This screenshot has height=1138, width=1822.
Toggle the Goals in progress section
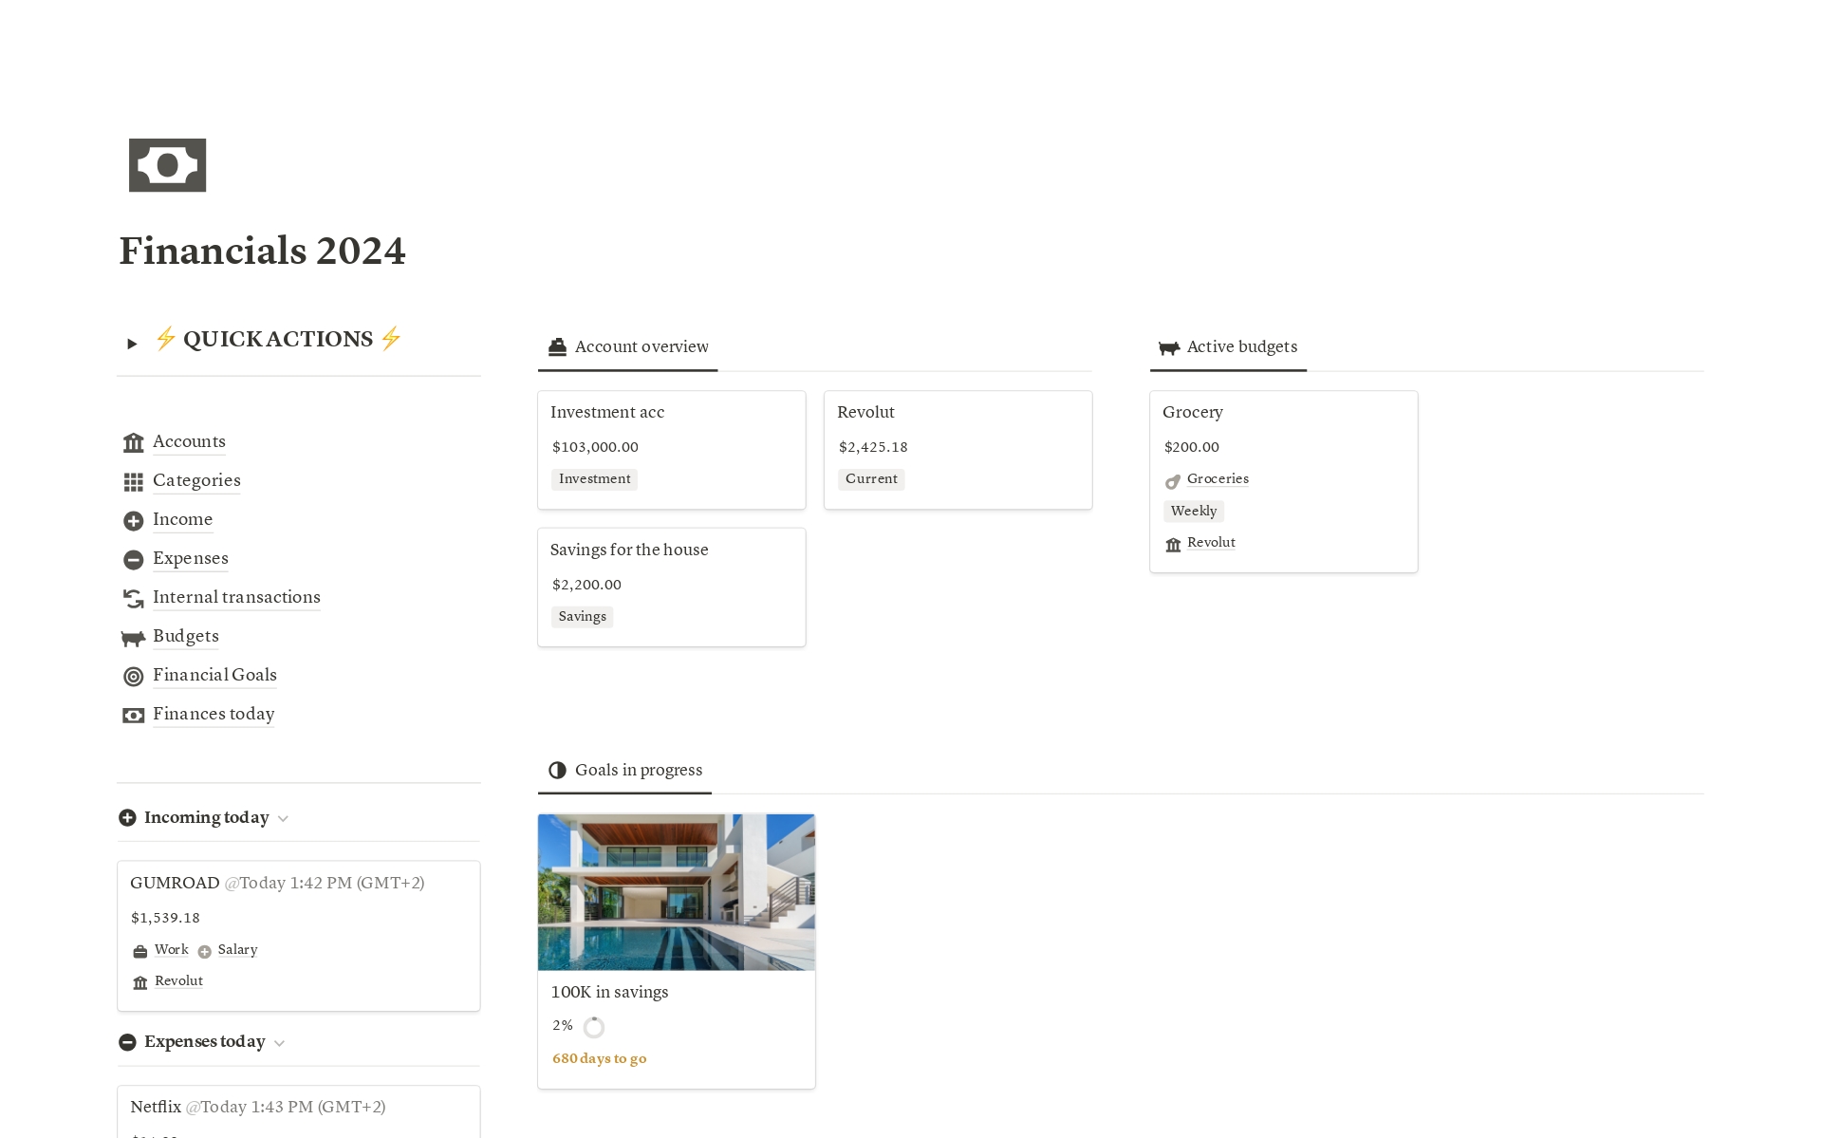(x=640, y=770)
